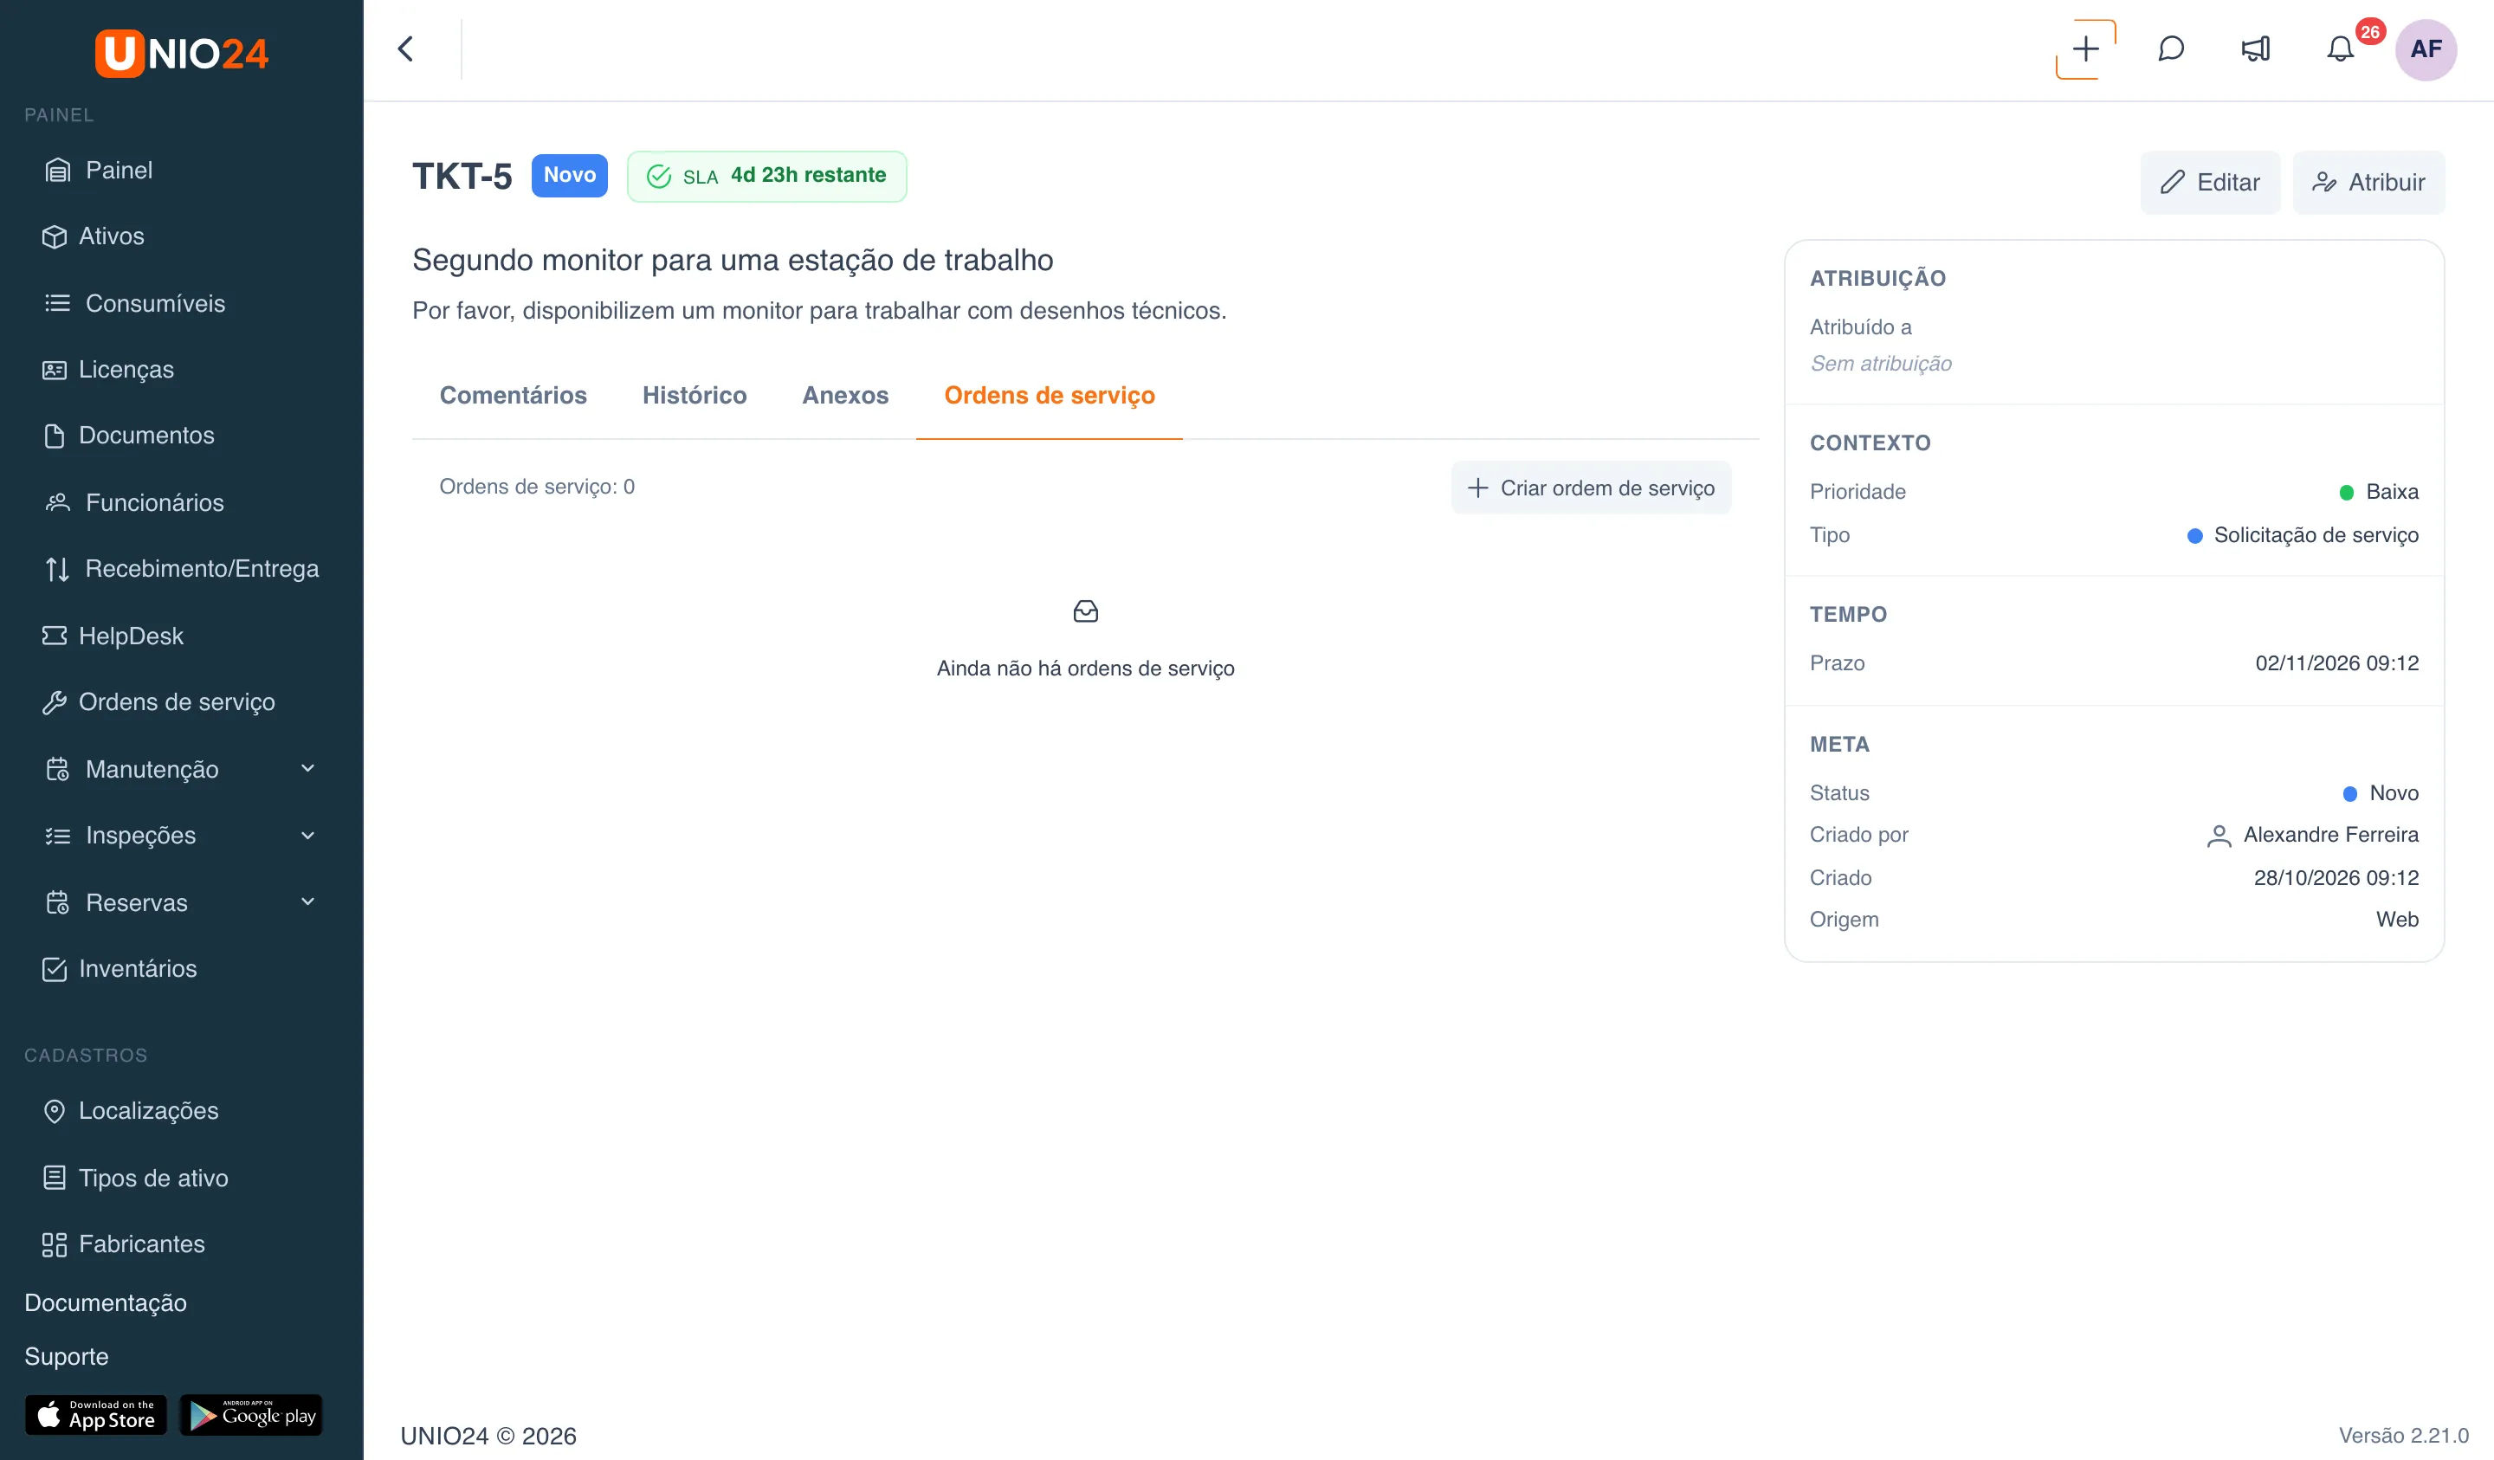2494x1460 pixels.
Task: Click the App Store download badge
Action: click(96, 1416)
